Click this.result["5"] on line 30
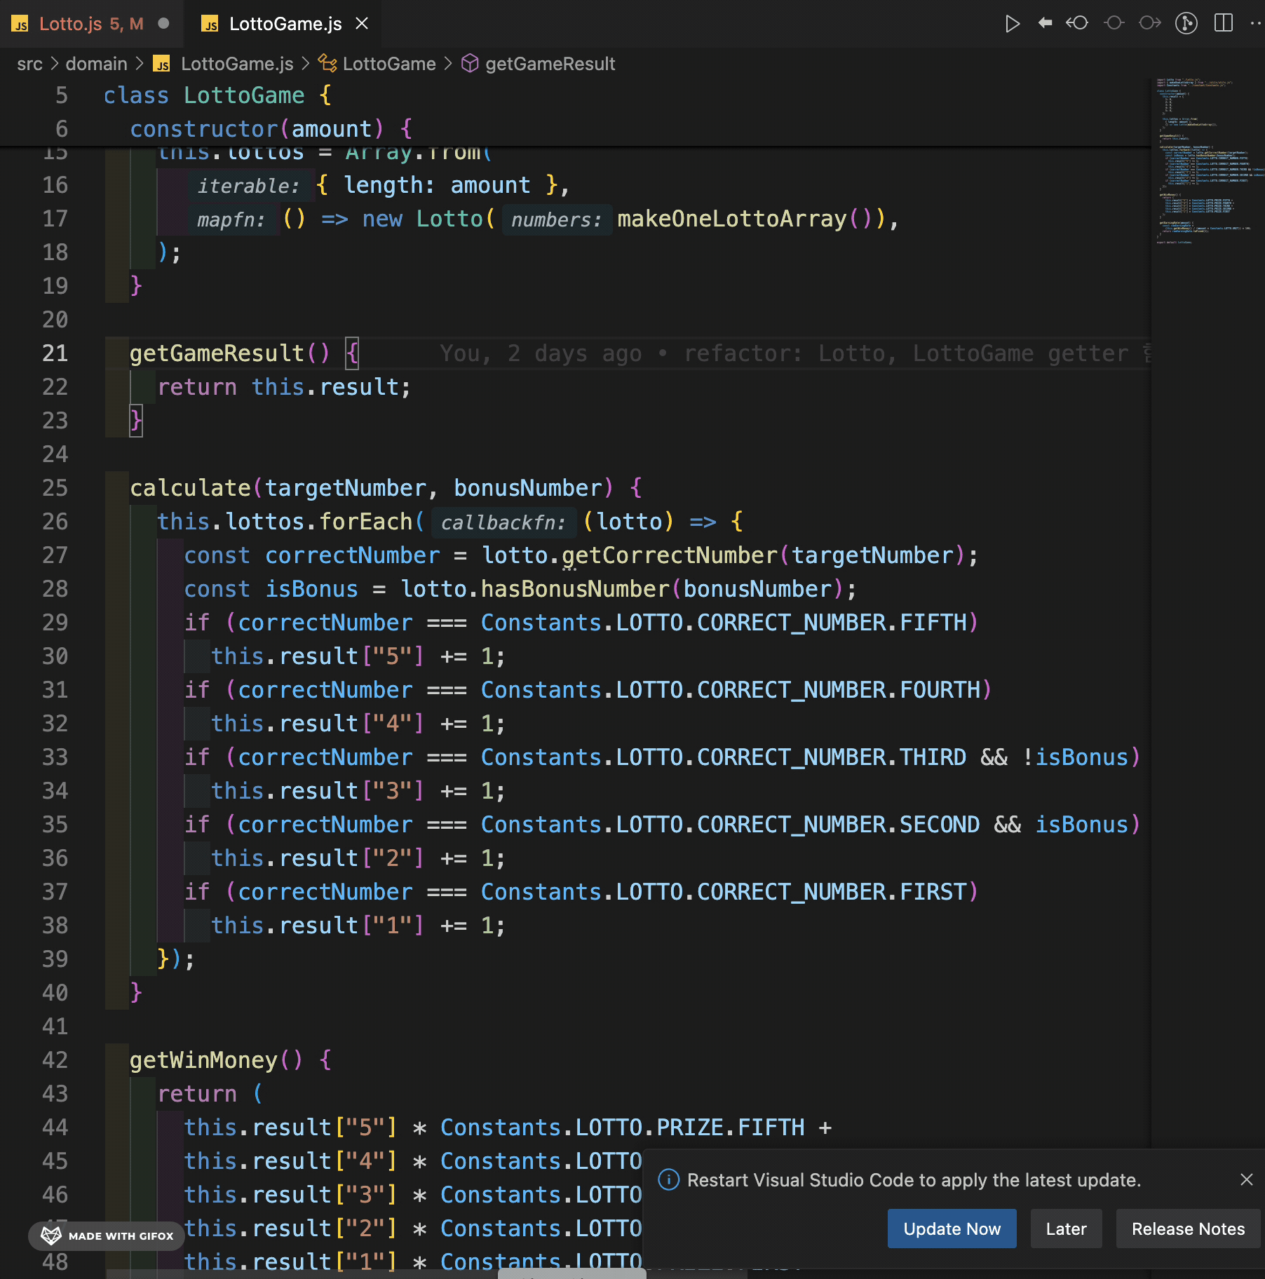Viewport: 1265px width, 1279px height. 318,656
